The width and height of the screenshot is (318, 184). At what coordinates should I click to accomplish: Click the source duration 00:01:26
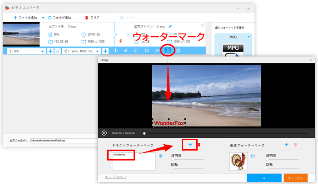[x=94, y=34]
